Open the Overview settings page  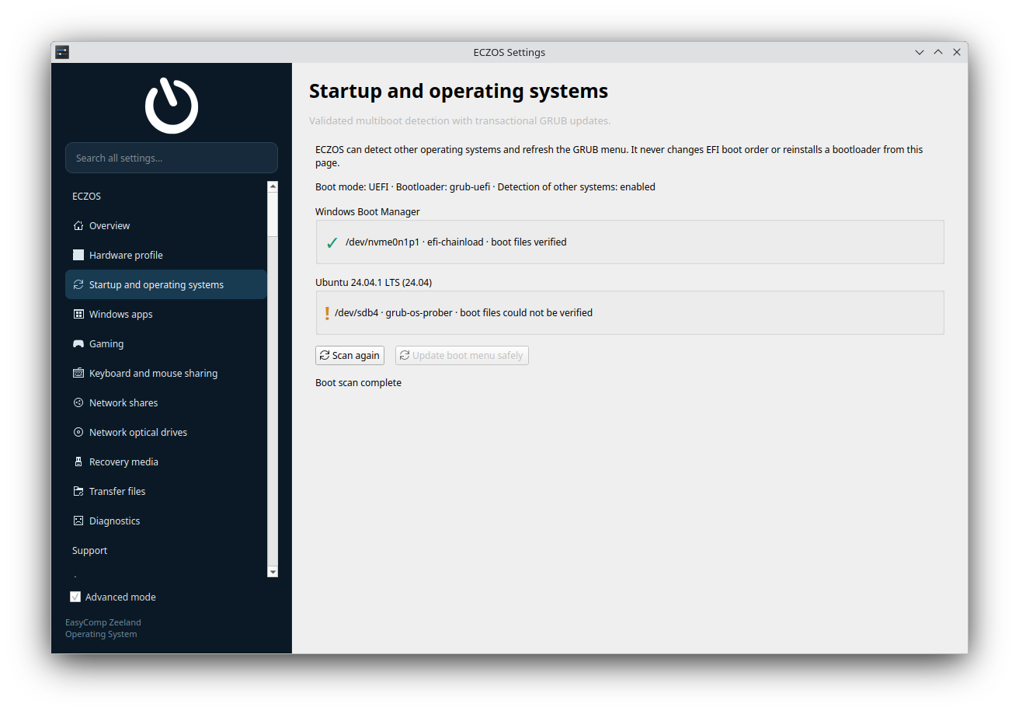166,226
